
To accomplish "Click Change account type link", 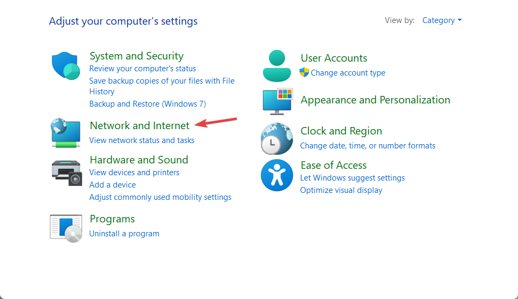I will pos(348,73).
